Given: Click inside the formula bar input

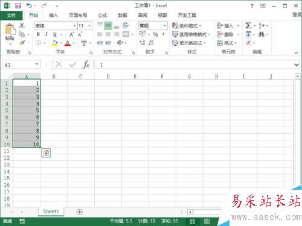Looking at the screenshot, I should (194, 65).
